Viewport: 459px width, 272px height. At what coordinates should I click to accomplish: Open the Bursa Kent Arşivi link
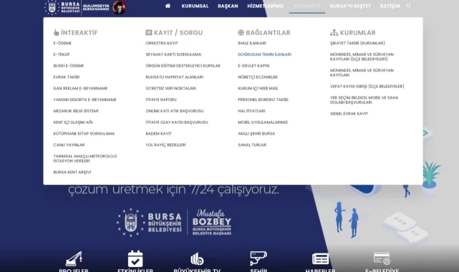click(x=72, y=173)
